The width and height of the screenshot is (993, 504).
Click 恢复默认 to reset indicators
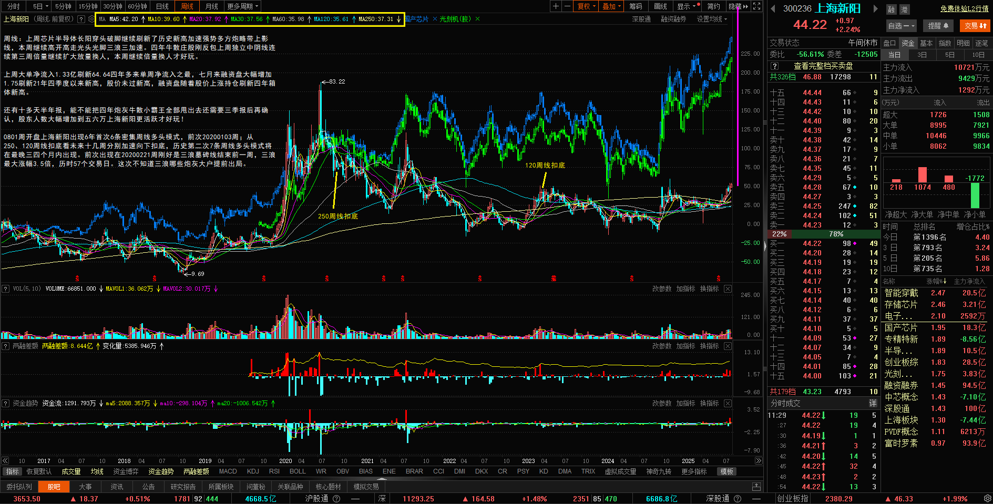tap(39, 471)
